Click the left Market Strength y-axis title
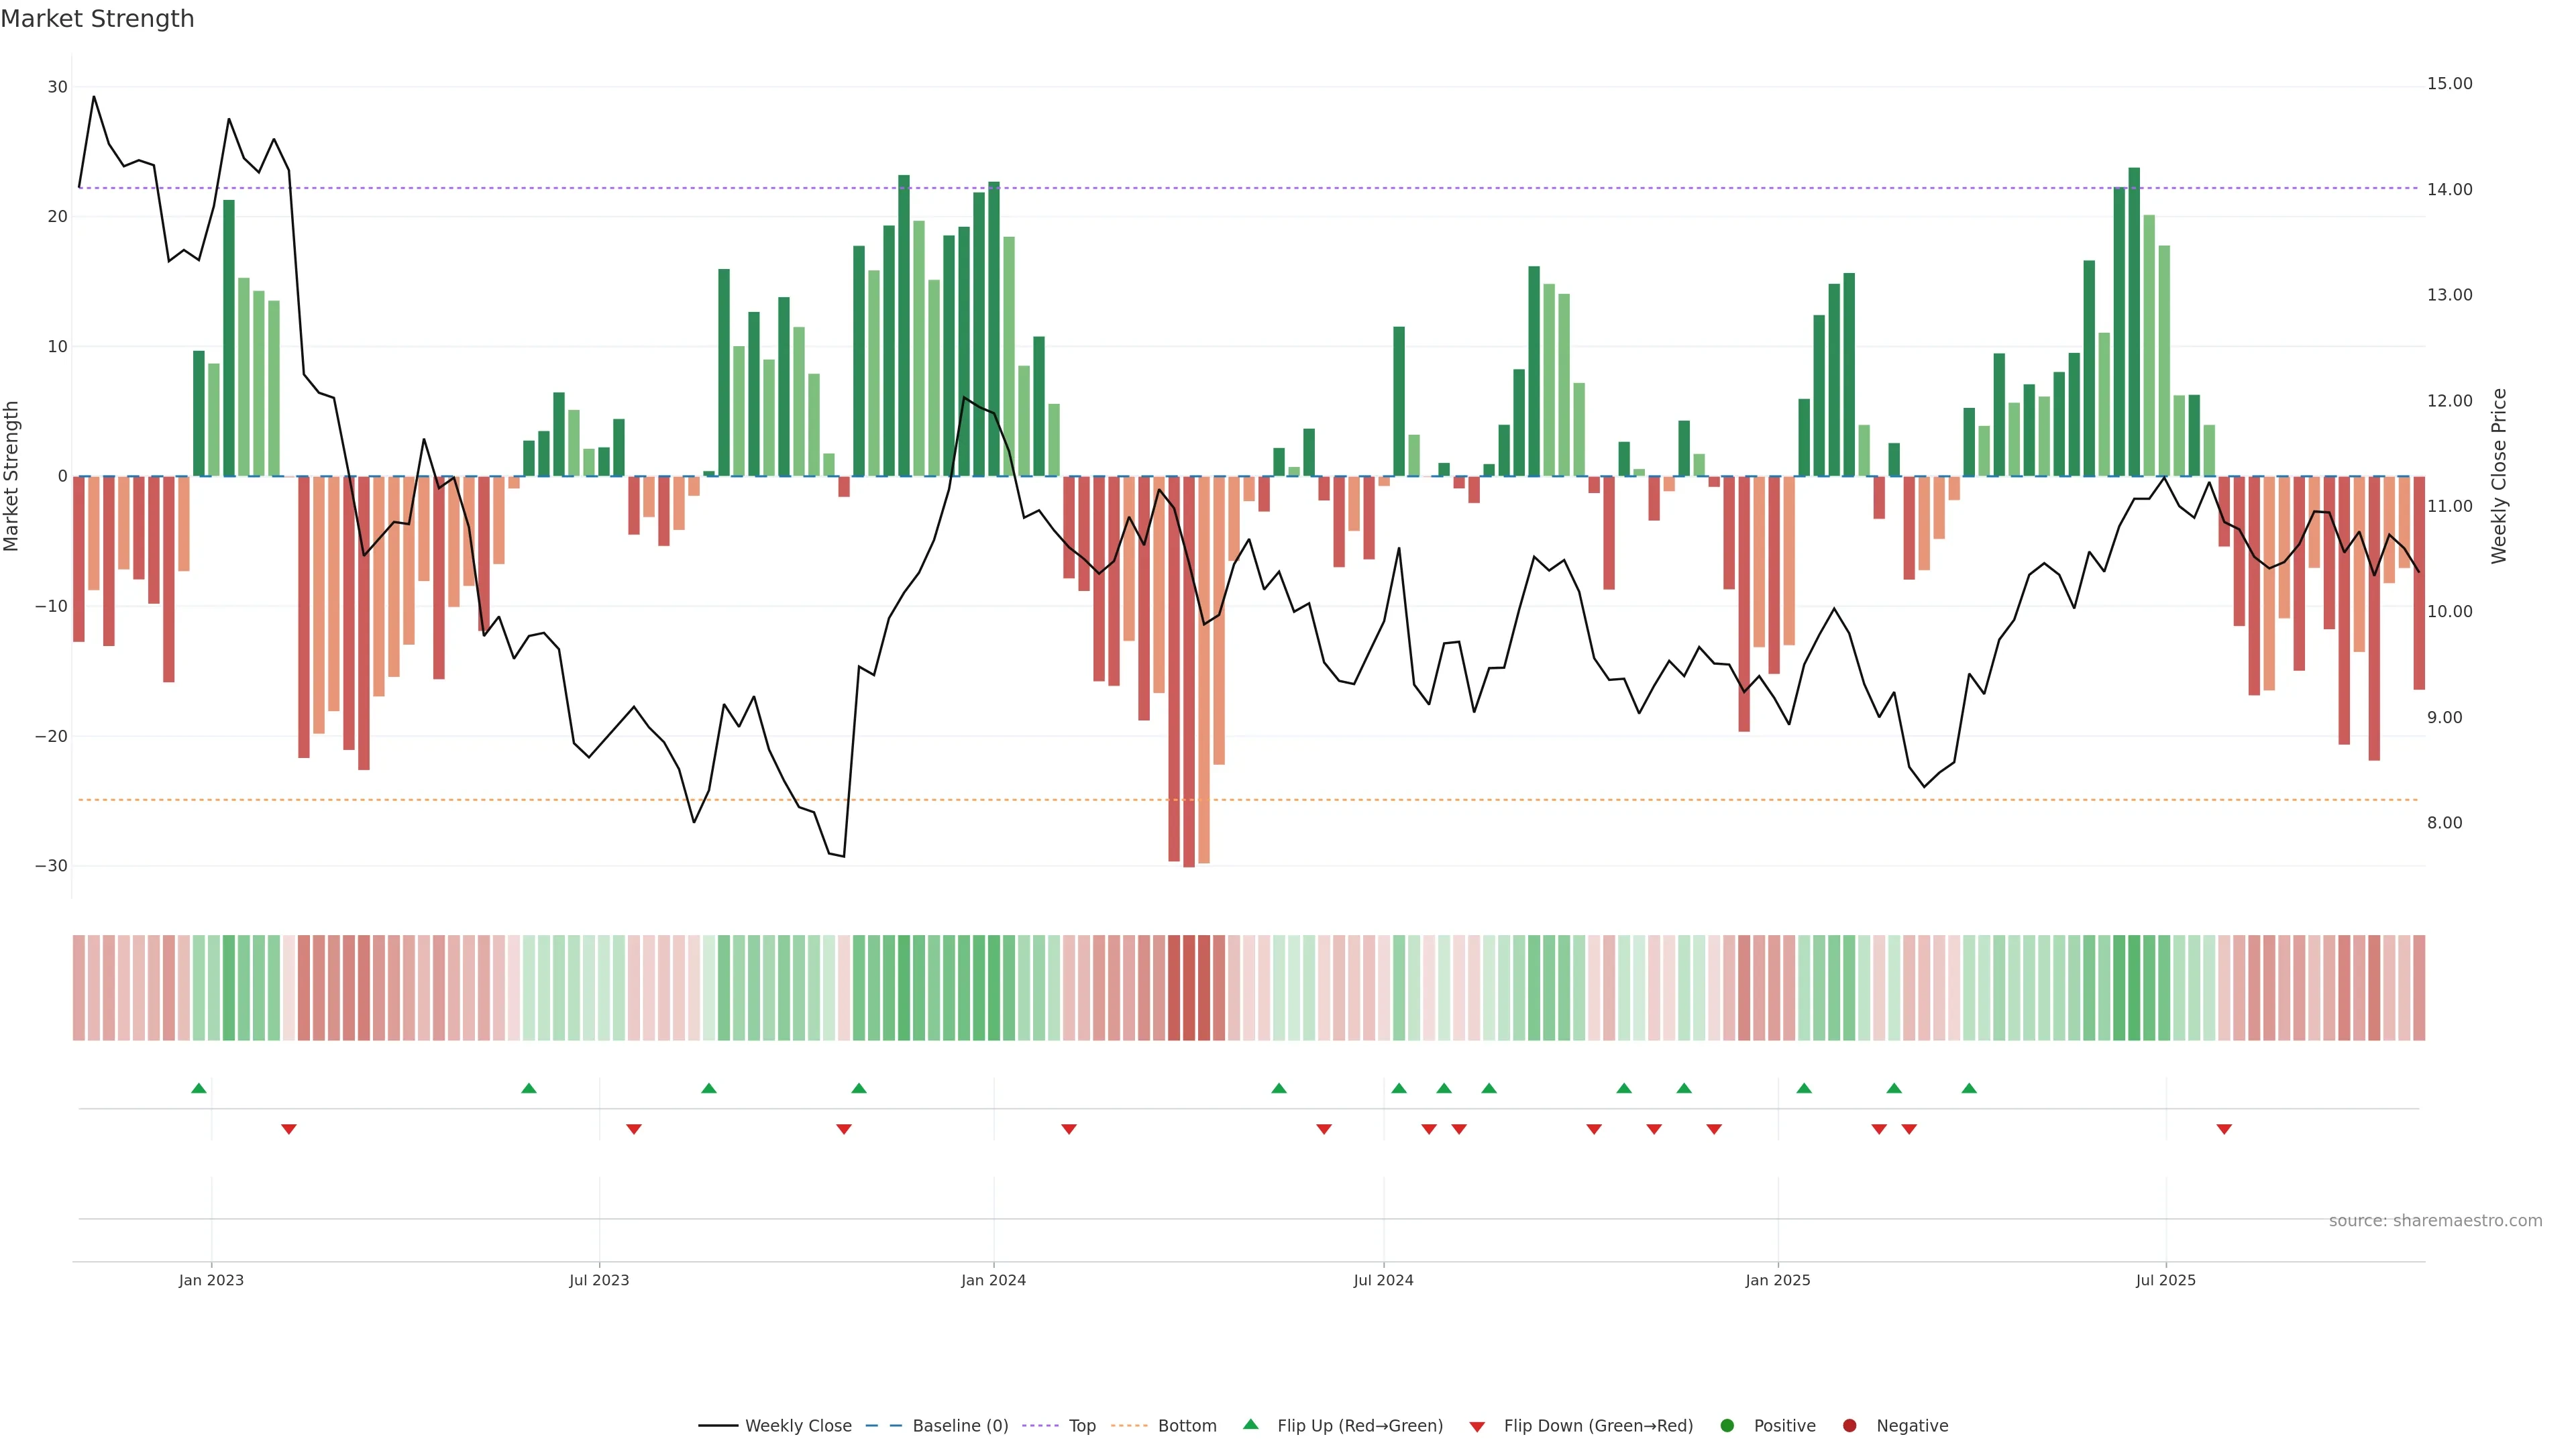Viewport: 2576px width, 1449px height. point(12,476)
